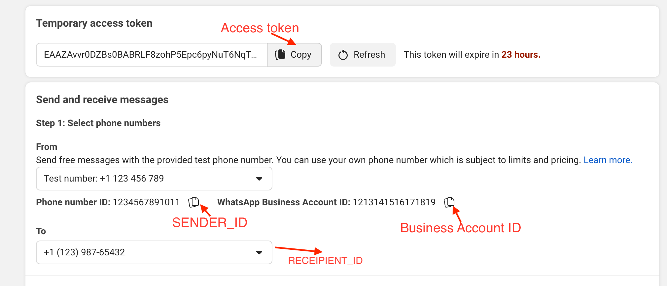Image resolution: width=667 pixels, height=286 pixels.
Task: Copy the Phone number ID via its icon
Action: 193,202
